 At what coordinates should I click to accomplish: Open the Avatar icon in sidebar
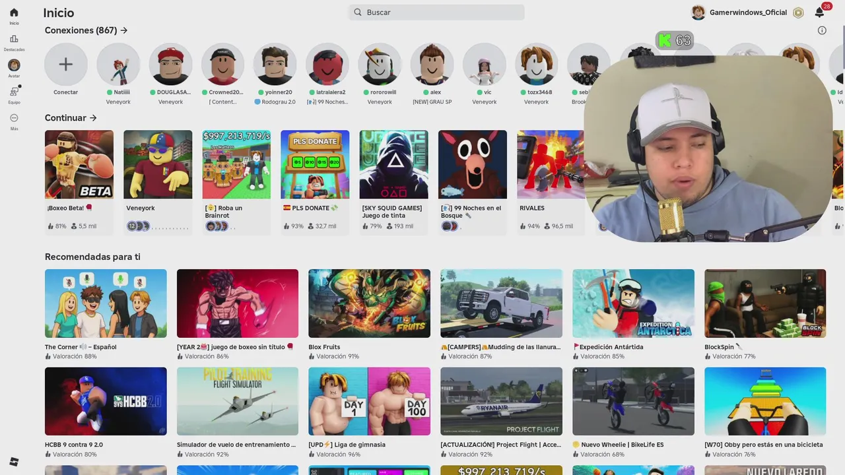[x=14, y=65]
